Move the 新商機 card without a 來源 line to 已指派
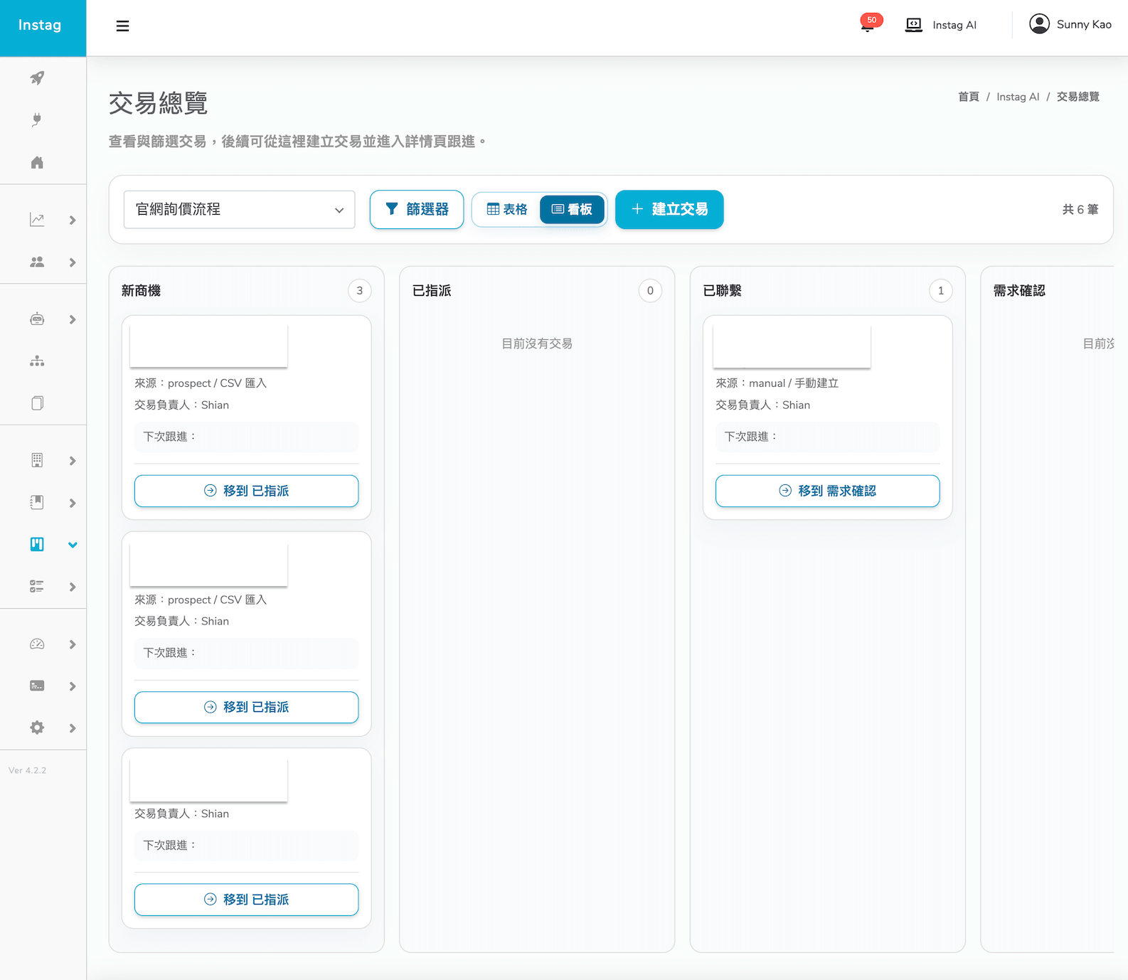Image resolution: width=1128 pixels, height=980 pixels. tap(246, 900)
